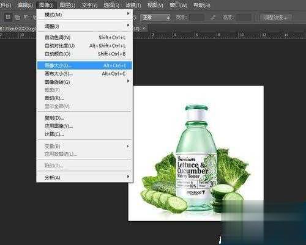306x245 pixels.
Task: Select 图像大小(I)... menu entry
Action: 84,65
